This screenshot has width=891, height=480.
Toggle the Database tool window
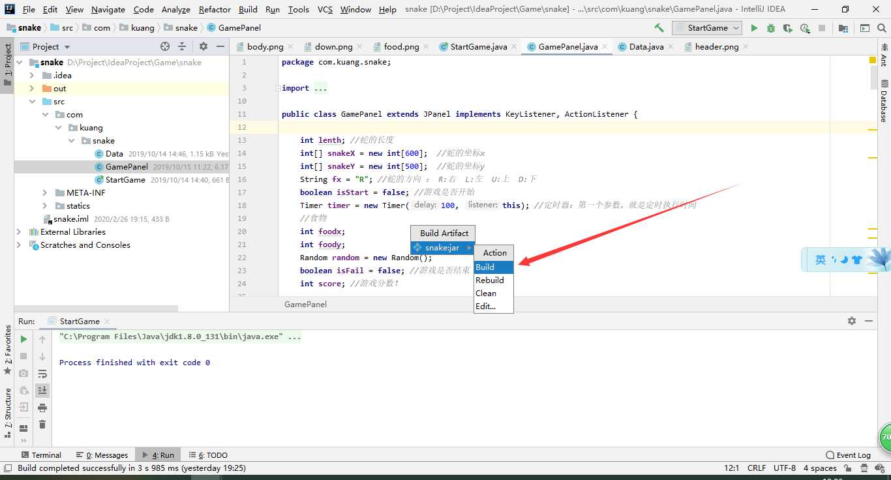coord(884,102)
